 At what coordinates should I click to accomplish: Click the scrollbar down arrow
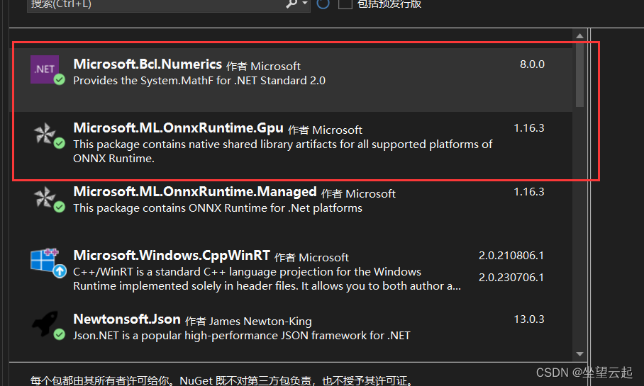tap(579, 354)
